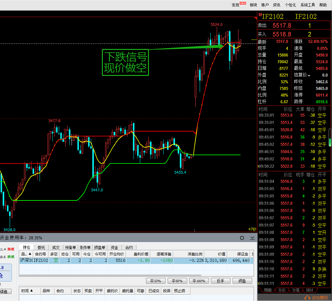Image resolution: width=332 pixels, height=301 pixels.
Task: Switch to the 分价 tab at bottom
Action: click(x=282, y=290)
